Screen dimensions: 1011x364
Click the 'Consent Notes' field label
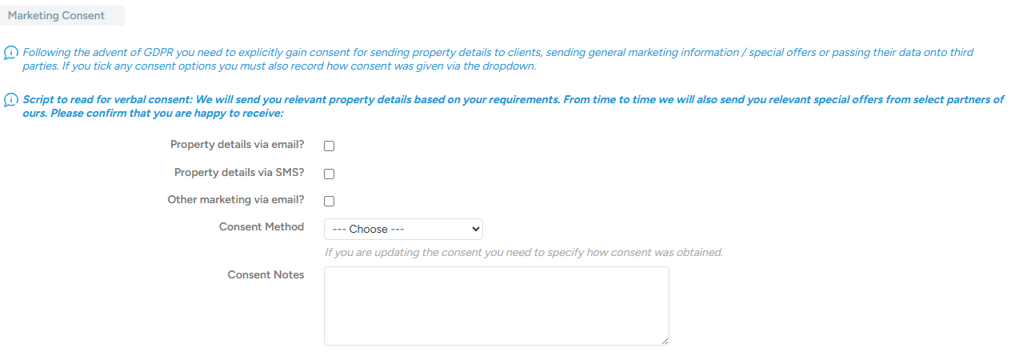point(266,275)
